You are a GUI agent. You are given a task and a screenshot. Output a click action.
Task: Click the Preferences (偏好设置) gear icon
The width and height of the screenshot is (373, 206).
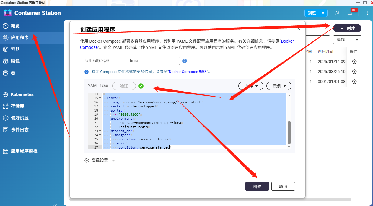(x=6, y=118)
